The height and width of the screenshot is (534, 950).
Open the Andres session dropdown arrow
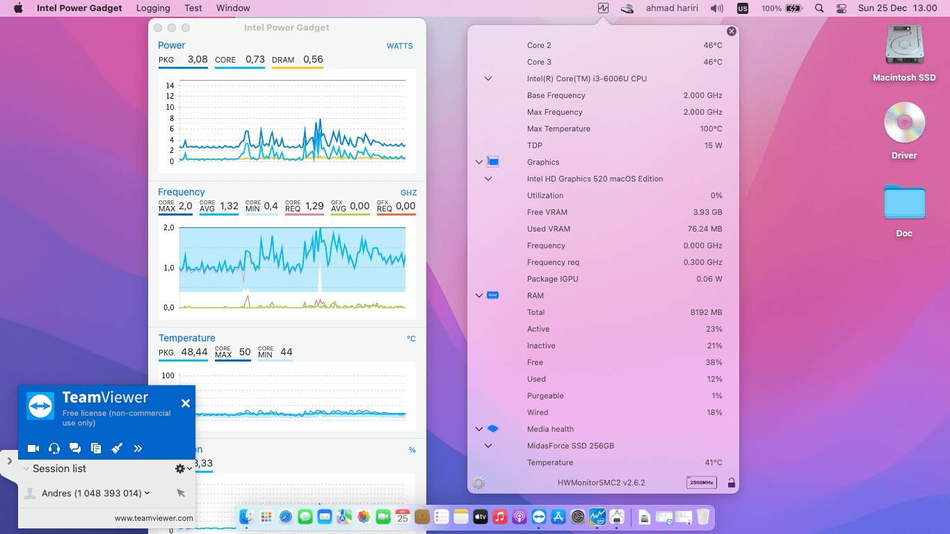(x=147, y=493)
